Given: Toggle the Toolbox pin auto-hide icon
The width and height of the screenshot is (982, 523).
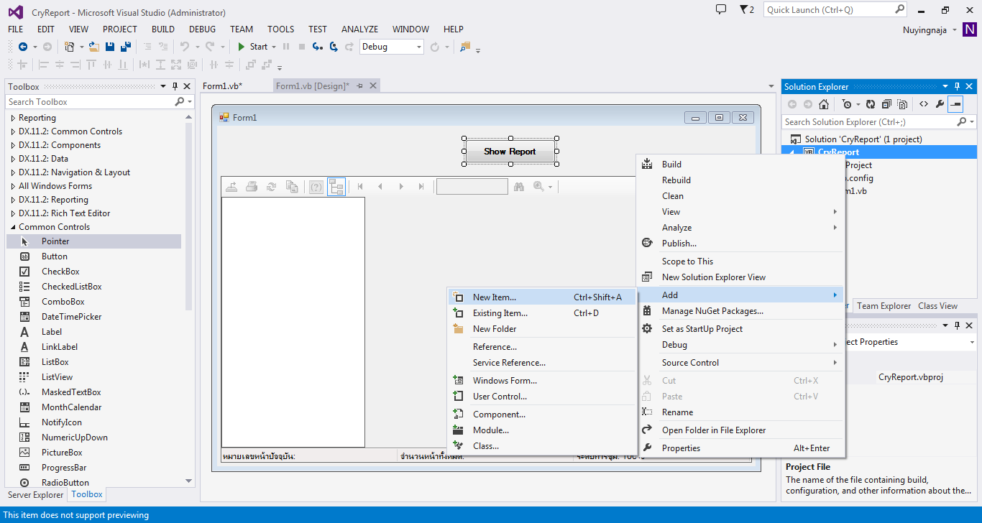Looking at the screenshot, I should [x=175, y=86].
